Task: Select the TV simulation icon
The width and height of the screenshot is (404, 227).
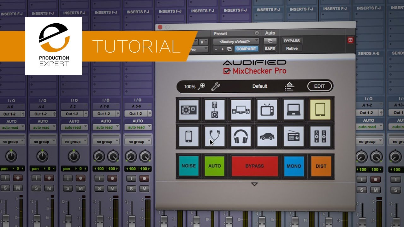Action: point(267,110)
